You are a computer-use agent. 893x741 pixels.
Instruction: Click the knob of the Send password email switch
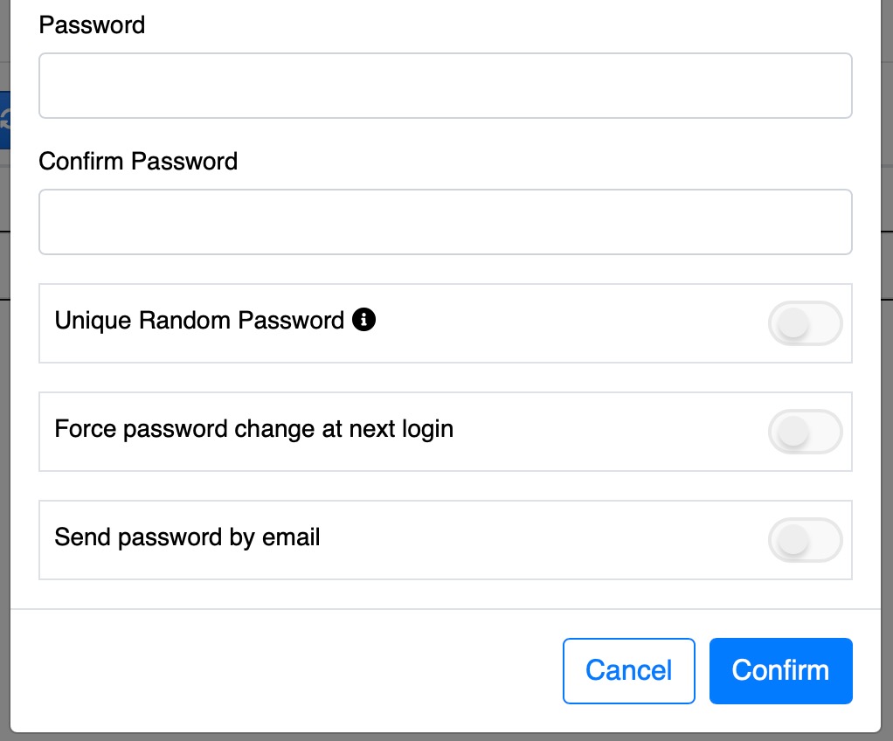click(793, 540)
